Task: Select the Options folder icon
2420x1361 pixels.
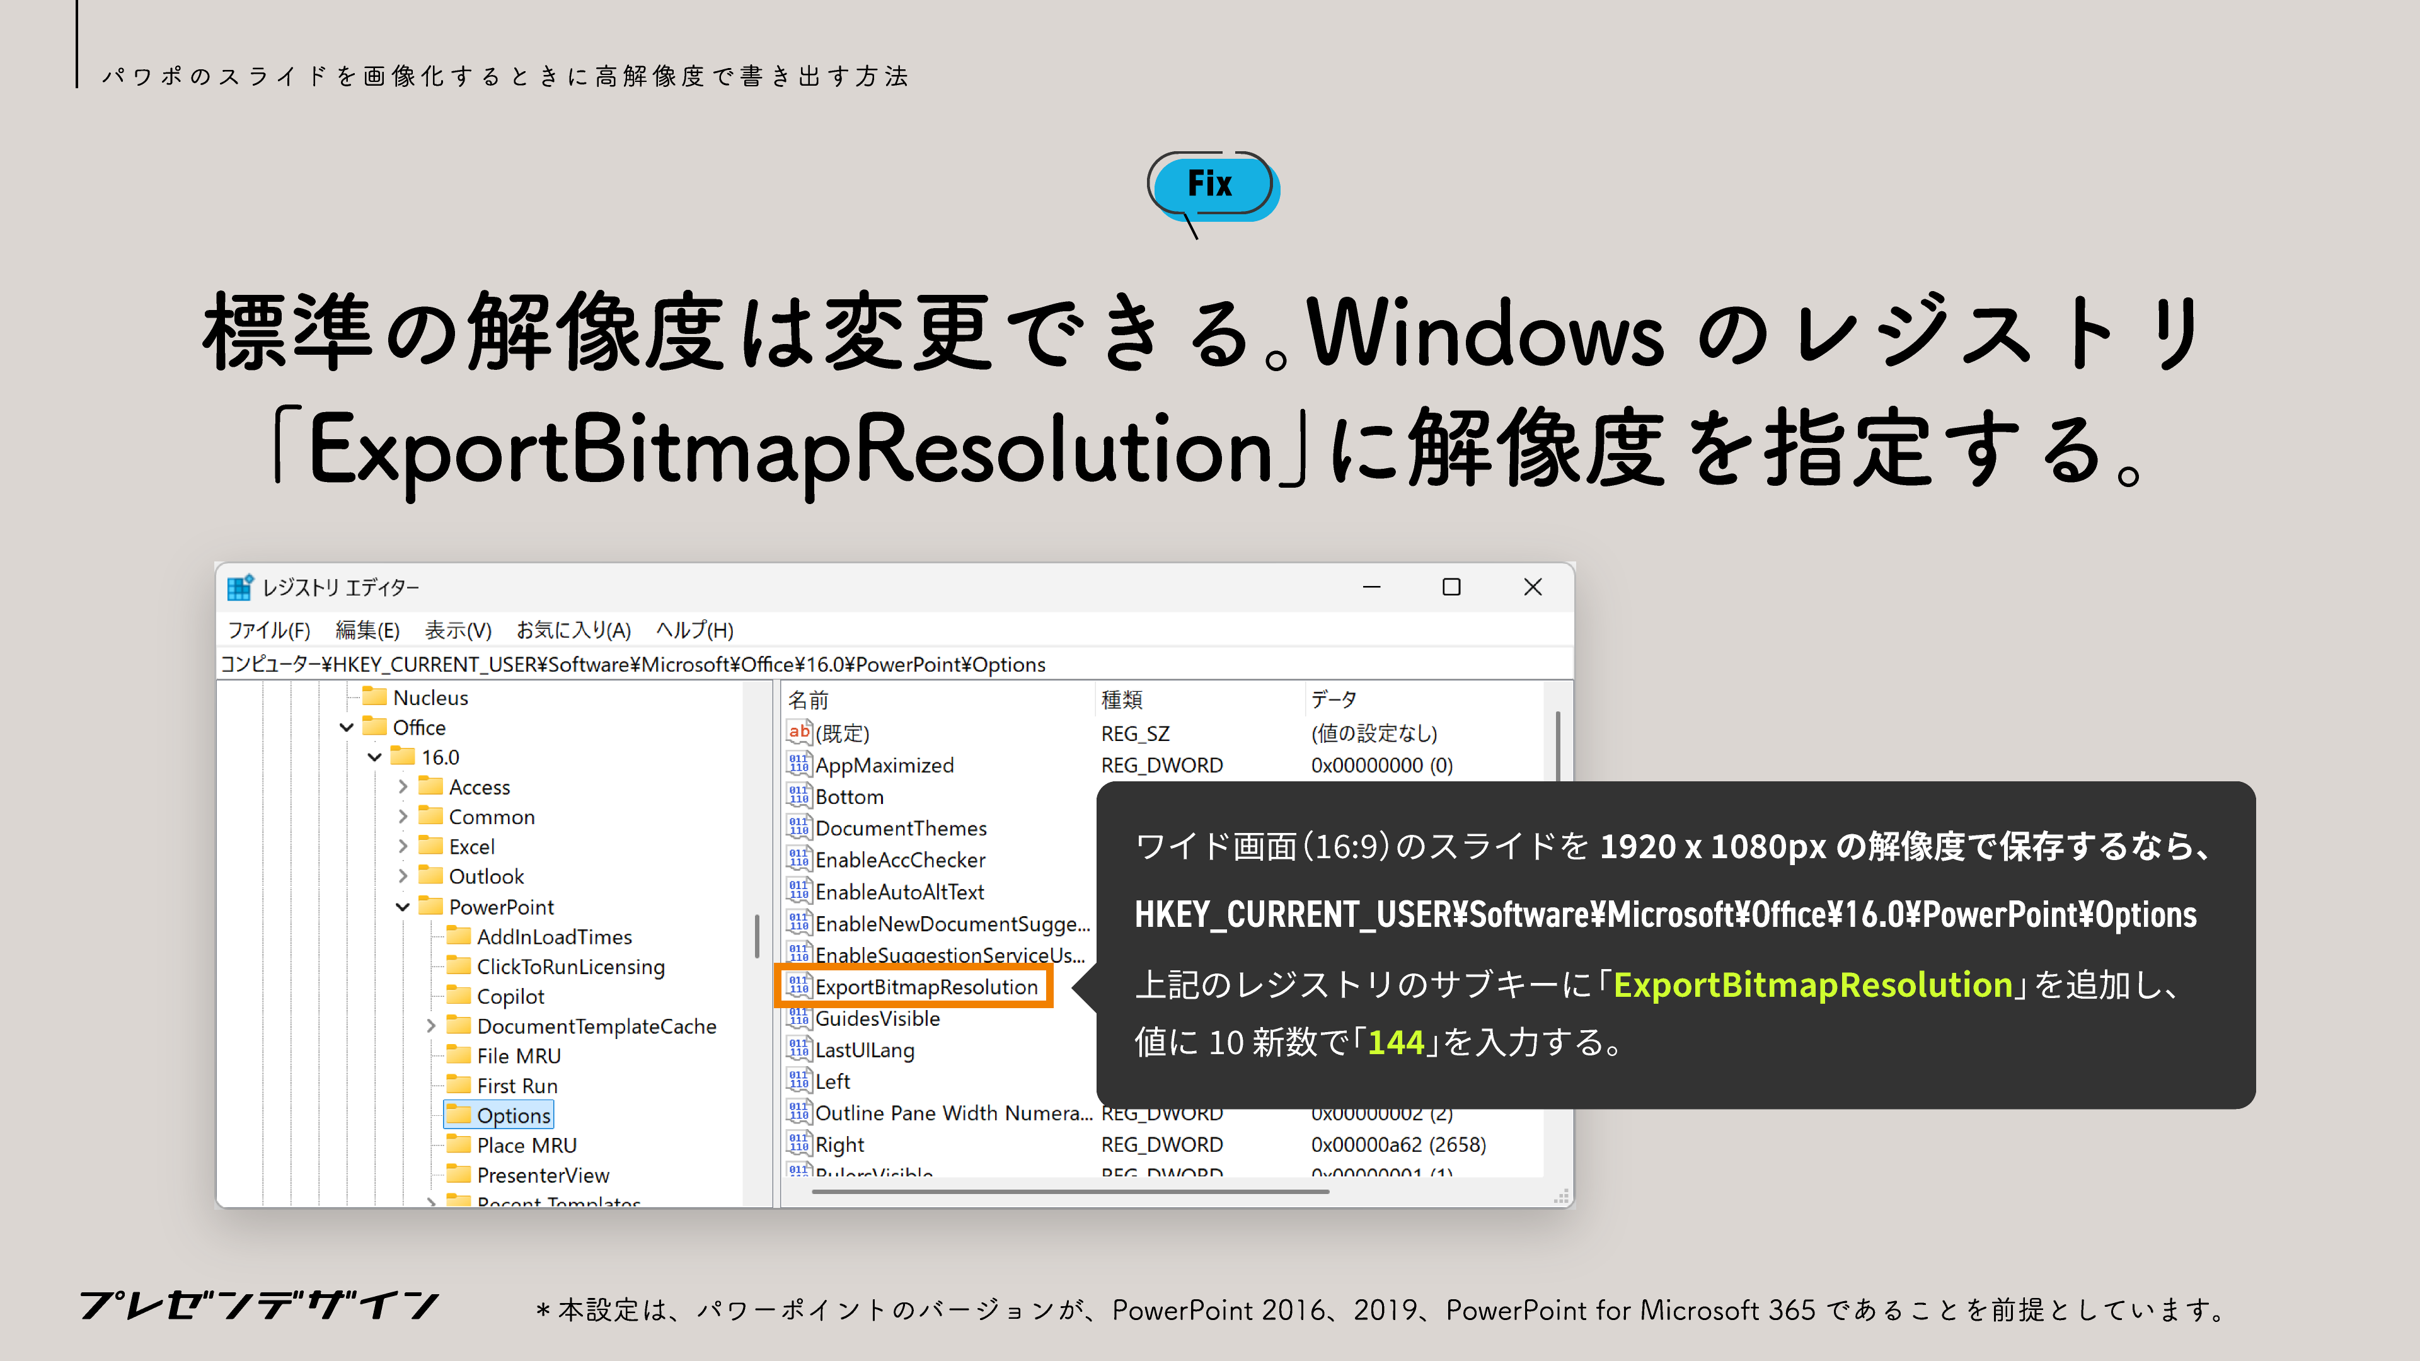Action: 459,1115
